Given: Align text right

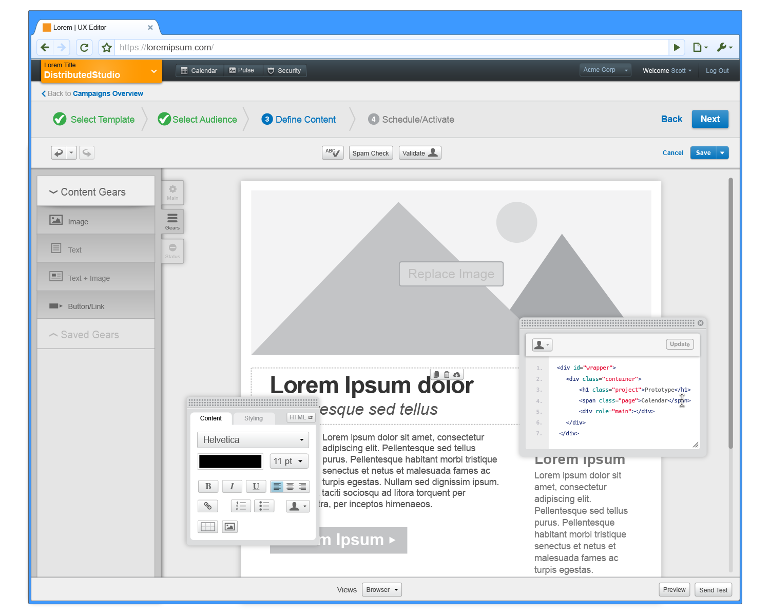Looking at the screenshot, I should coord(303,486).
